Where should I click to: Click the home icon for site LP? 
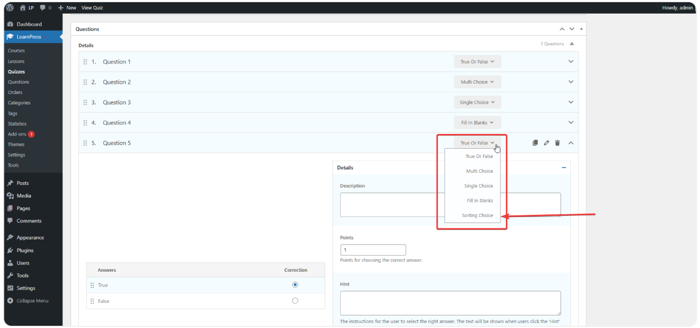tap(22, 8)
